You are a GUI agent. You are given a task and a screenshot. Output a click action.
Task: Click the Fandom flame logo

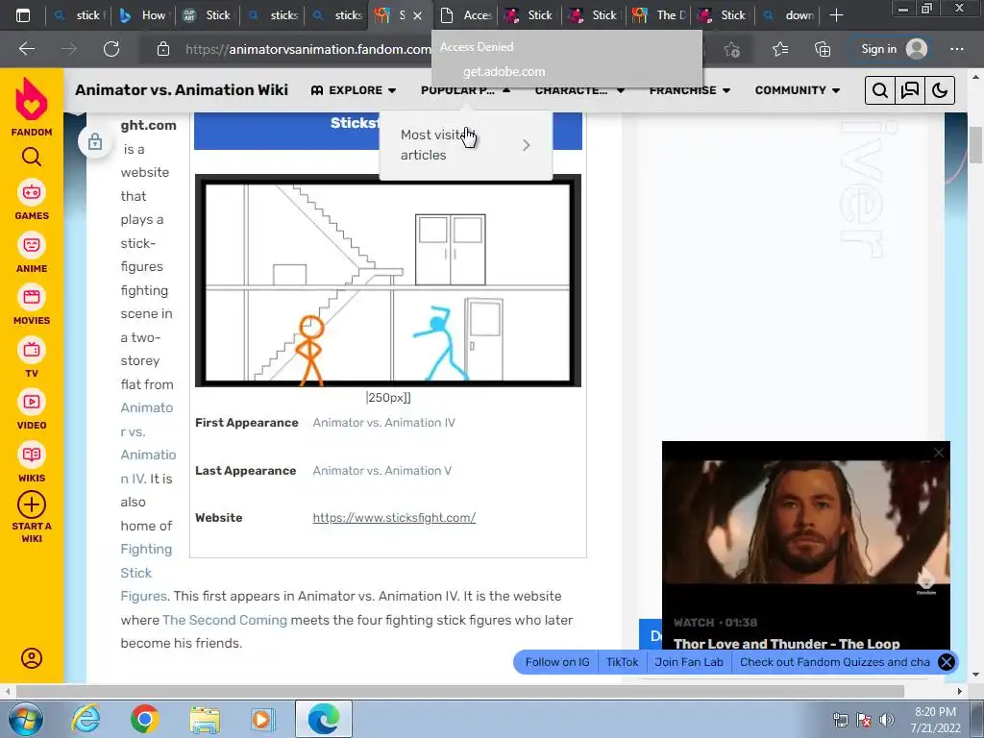32,100
